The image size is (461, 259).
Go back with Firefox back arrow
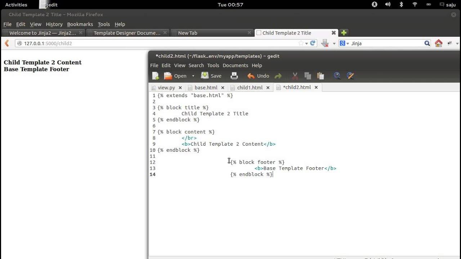click(x=7, y=43)
